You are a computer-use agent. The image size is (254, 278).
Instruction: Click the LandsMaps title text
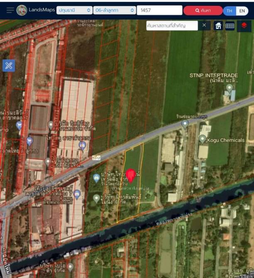[42, 10]
